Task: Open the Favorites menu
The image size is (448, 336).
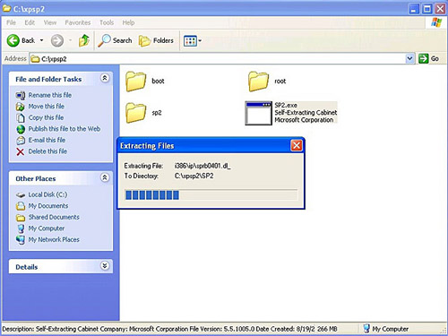Action: pos(78,22)
